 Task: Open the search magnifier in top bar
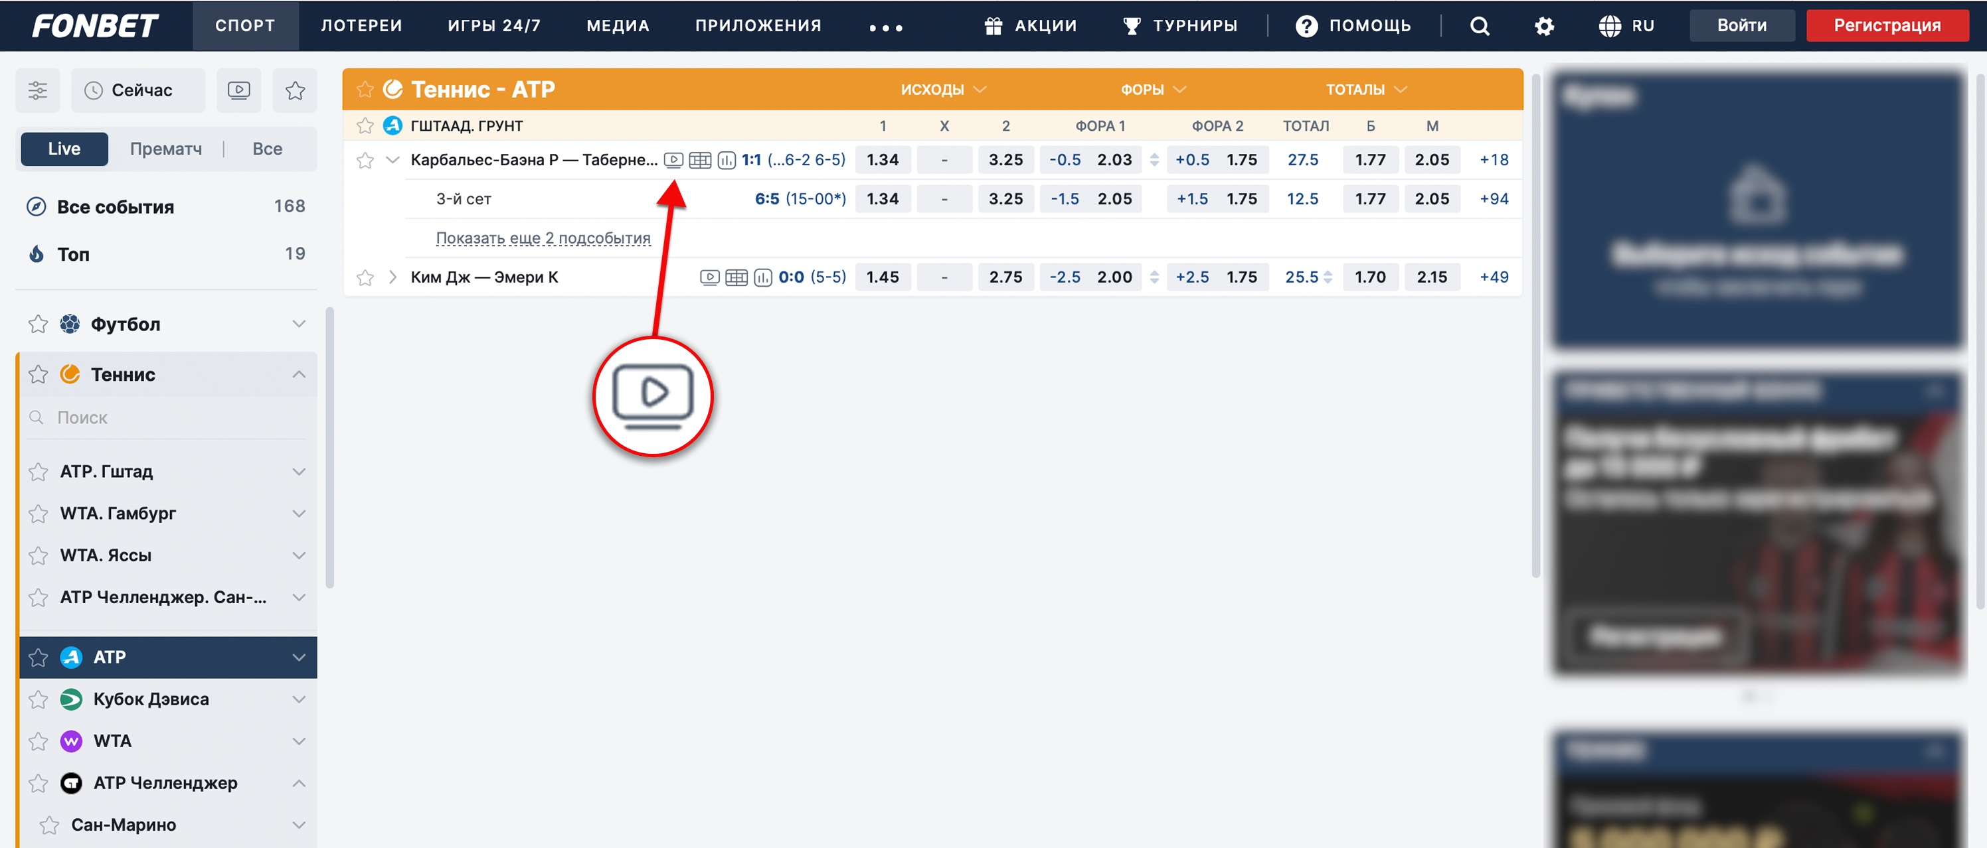click(x=1479, y=27)
